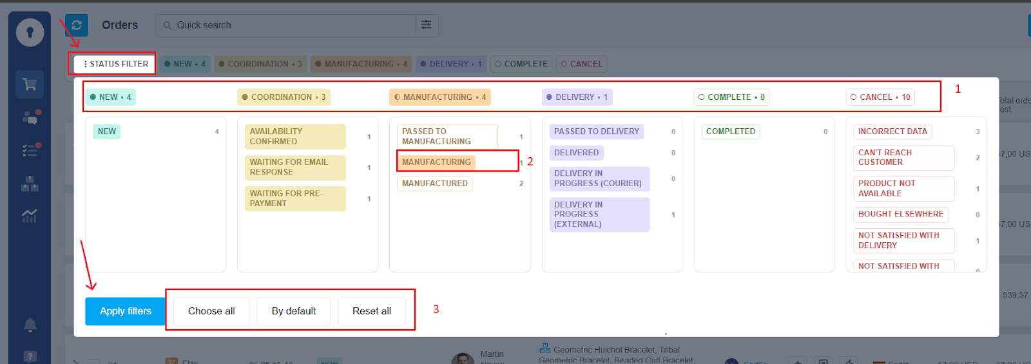The width and height of the screenshot is (1031, 364).
Task: Click the keyhole logo in the sidebar
Action: [30, 32]
